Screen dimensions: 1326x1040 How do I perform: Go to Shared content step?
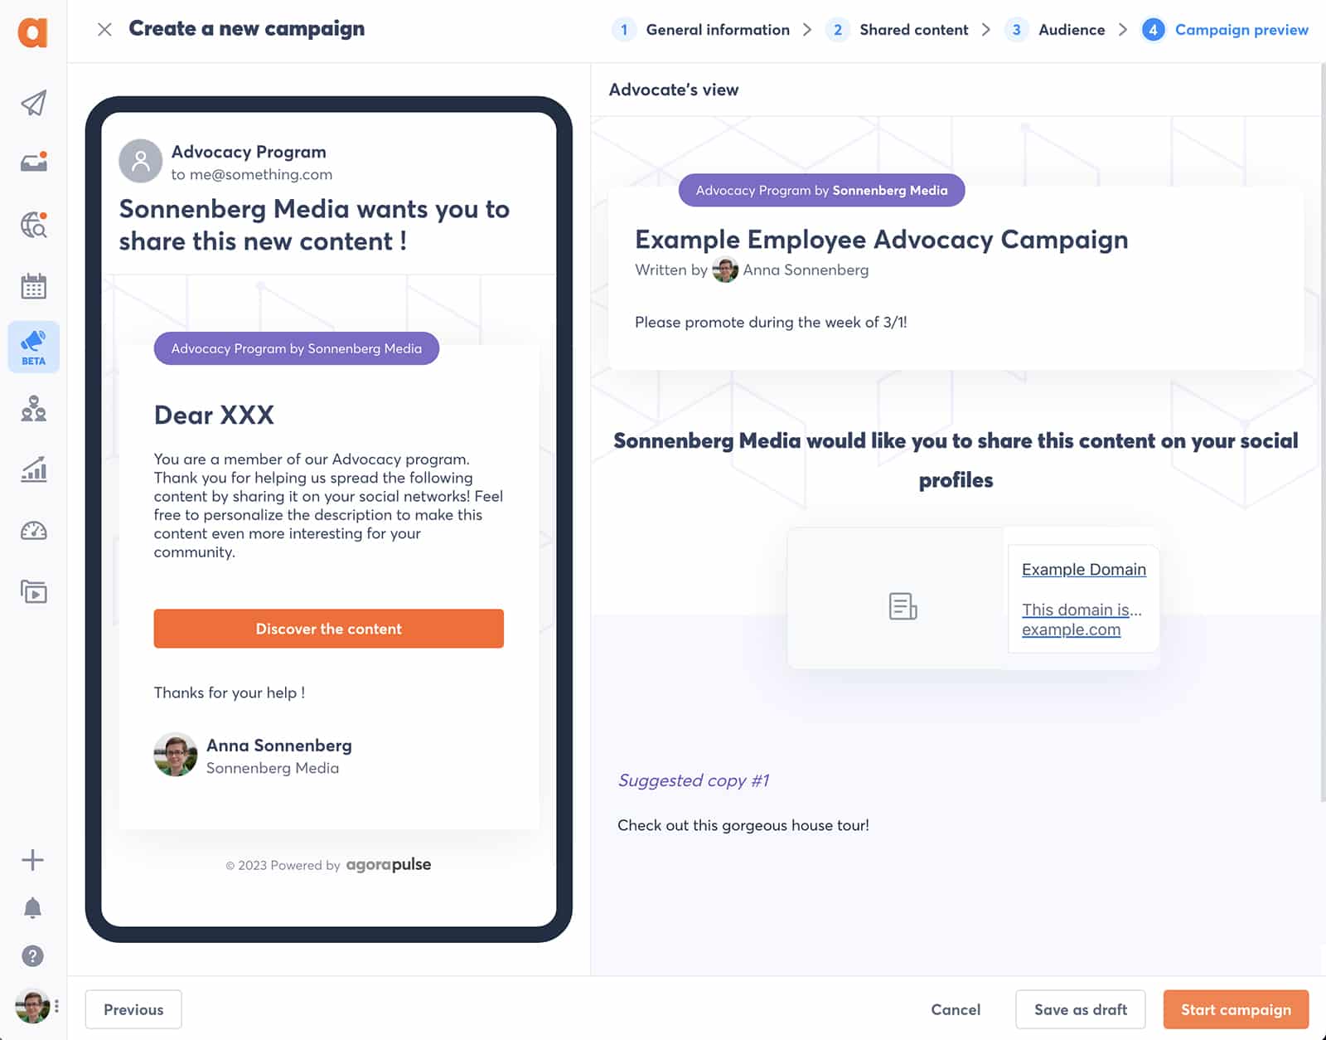click(x=913, y=30)
